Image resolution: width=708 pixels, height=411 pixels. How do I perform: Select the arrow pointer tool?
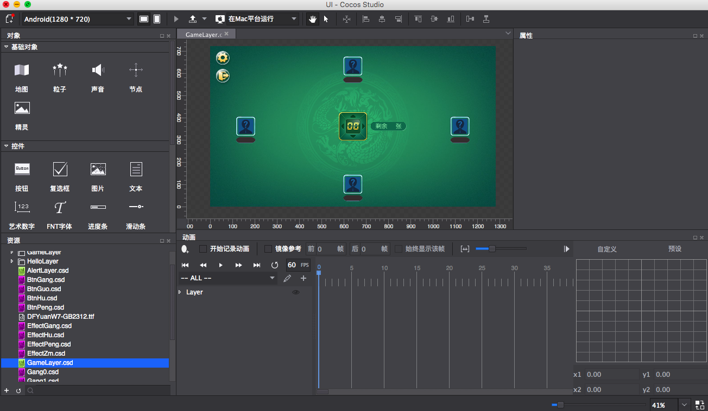click(326, 19)
